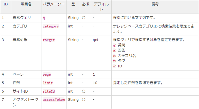199x109 pixels.
Task: Click the 'limit' parameter code
Action: point(48,83)
